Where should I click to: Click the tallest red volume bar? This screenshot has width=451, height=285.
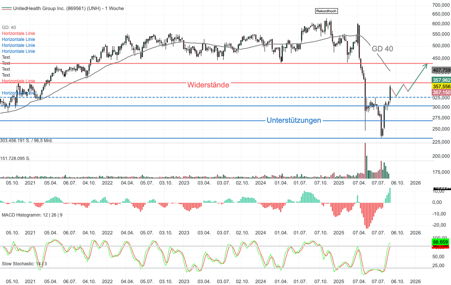tap(365, 161)
